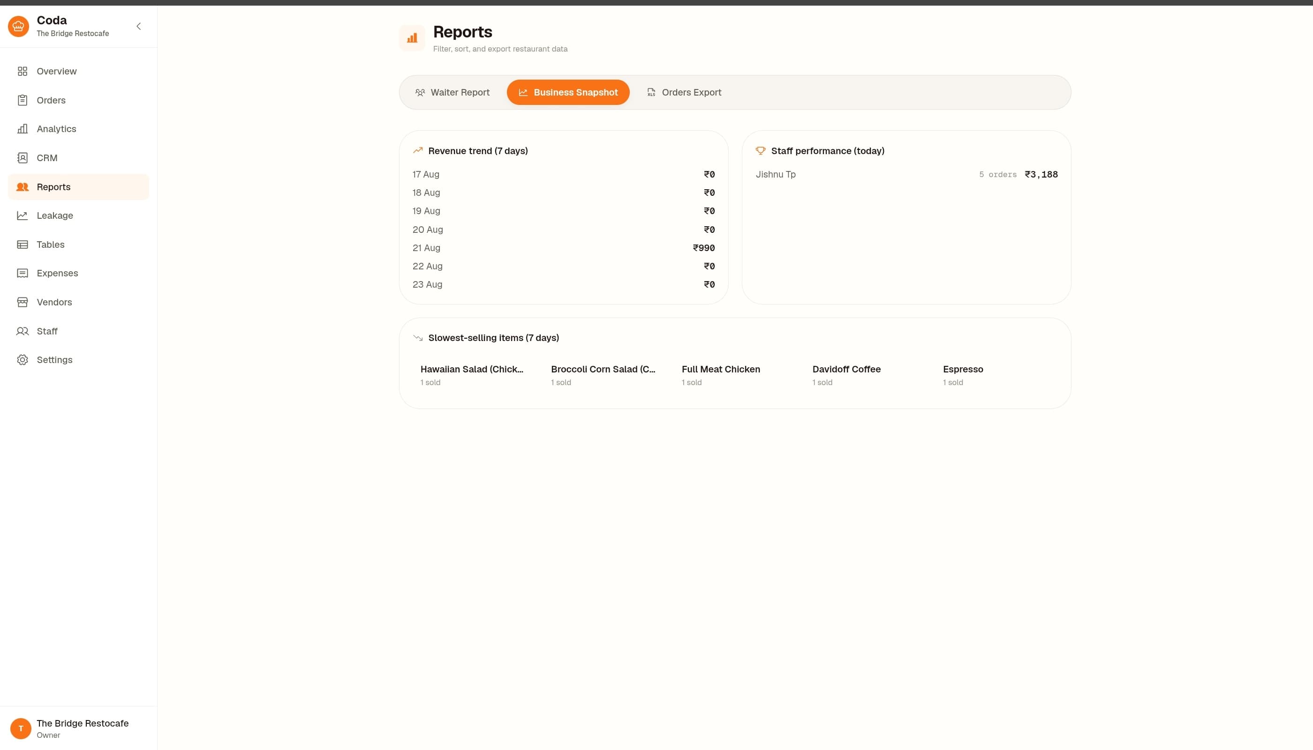The width and height of the screenshot is (1313, 750).
Task: Click the Orders clipboard icon
Action: point(22,100)
